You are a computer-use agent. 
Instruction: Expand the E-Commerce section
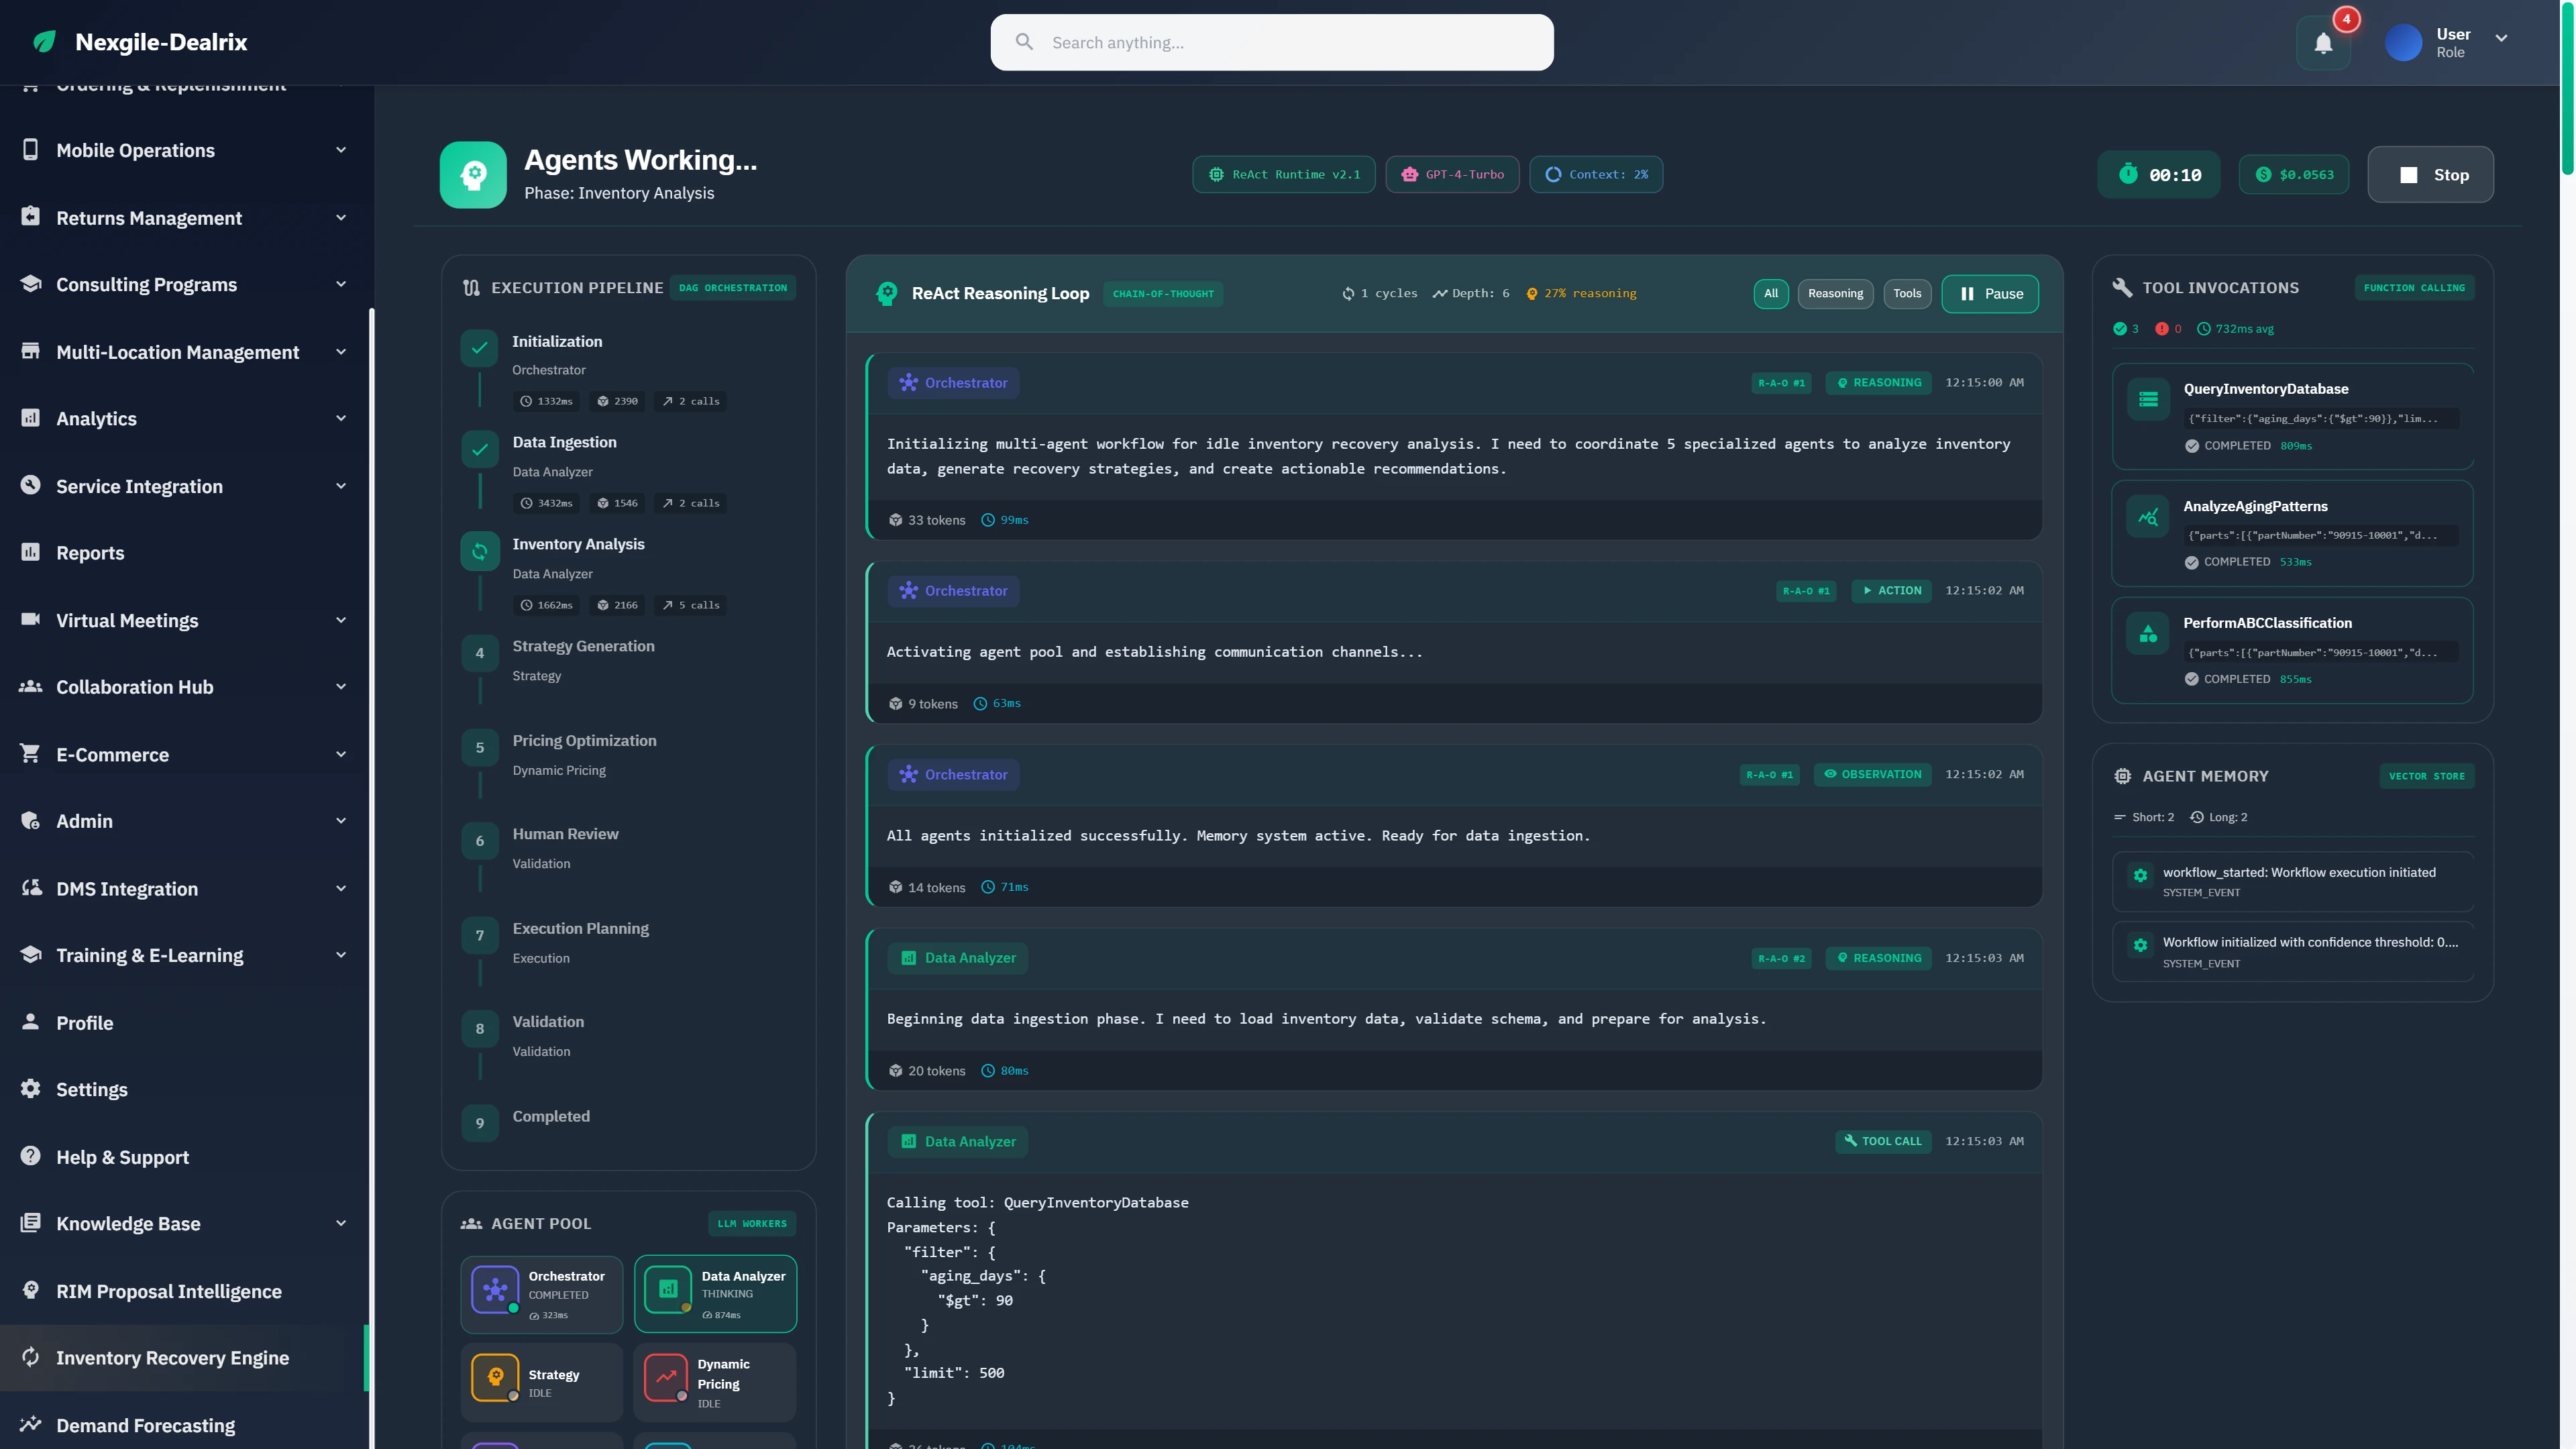pyautogui.click(x=340, y=754)
